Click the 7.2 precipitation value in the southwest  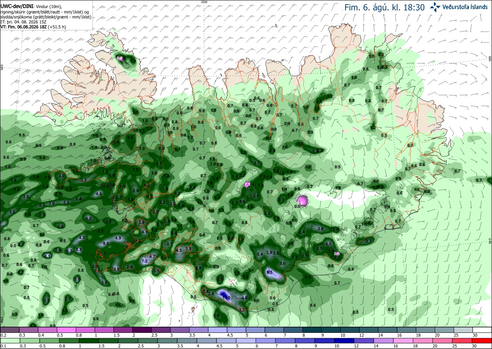coord(145,261)
